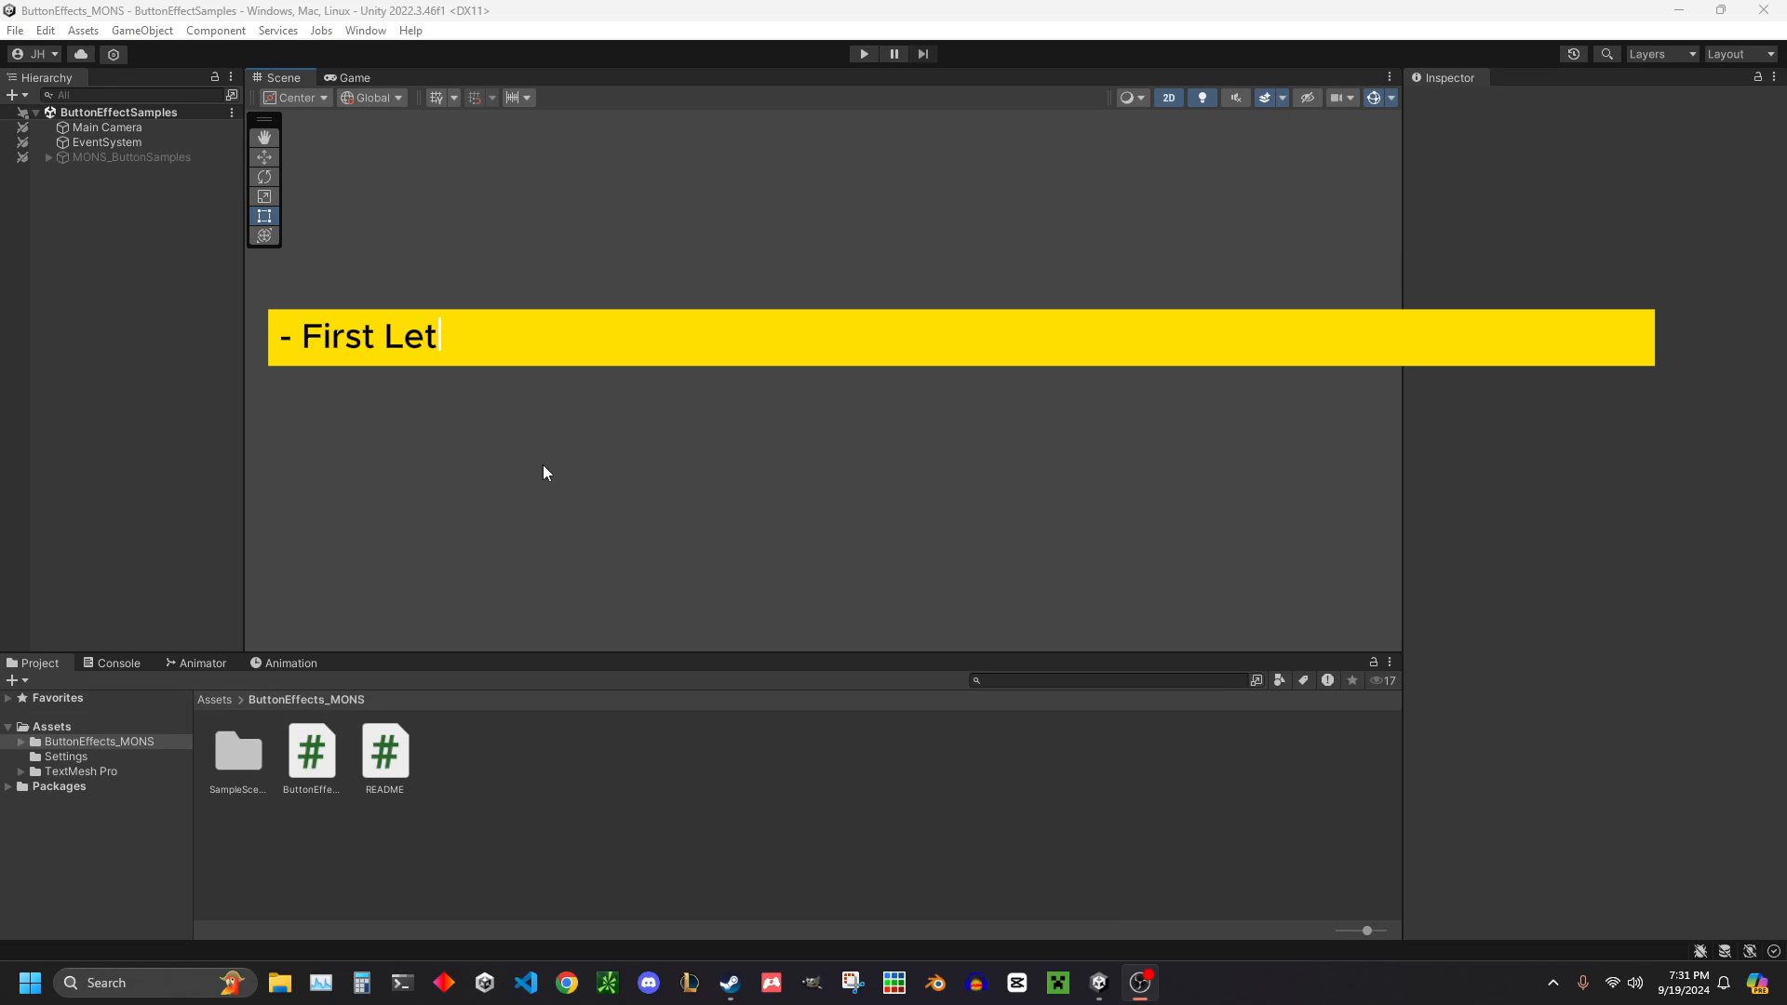Select the Scale tool
This screenshot has width=1787, height=1005.
264,196
